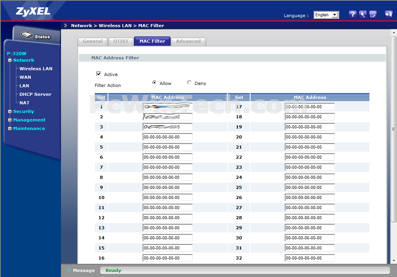Image resolution: width=397 pixels, height=277 pixels.
Task: Click the MAC Address Filter heading
Action: tap(115, 58)
